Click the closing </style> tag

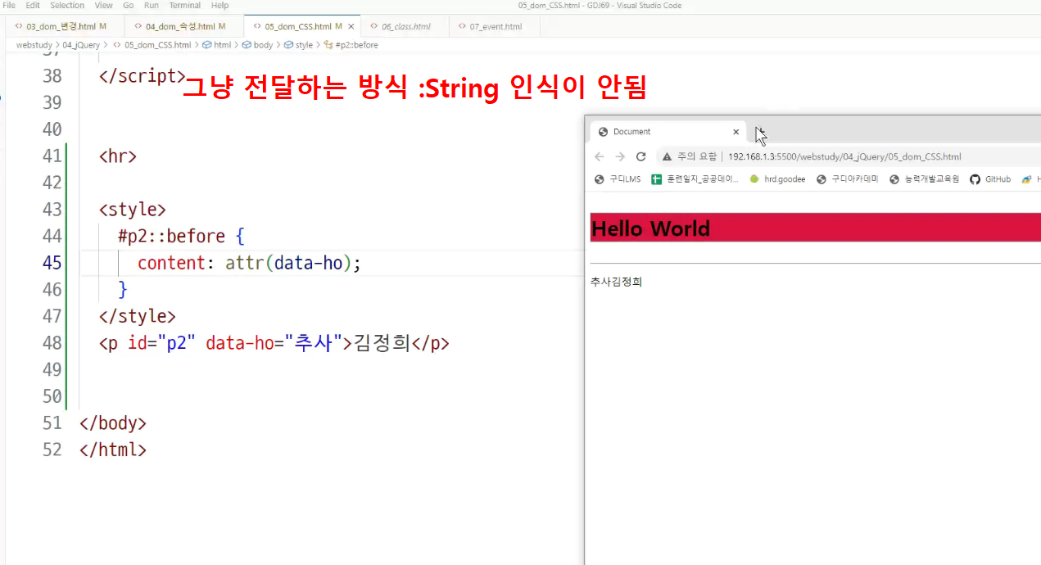(138, 316)
